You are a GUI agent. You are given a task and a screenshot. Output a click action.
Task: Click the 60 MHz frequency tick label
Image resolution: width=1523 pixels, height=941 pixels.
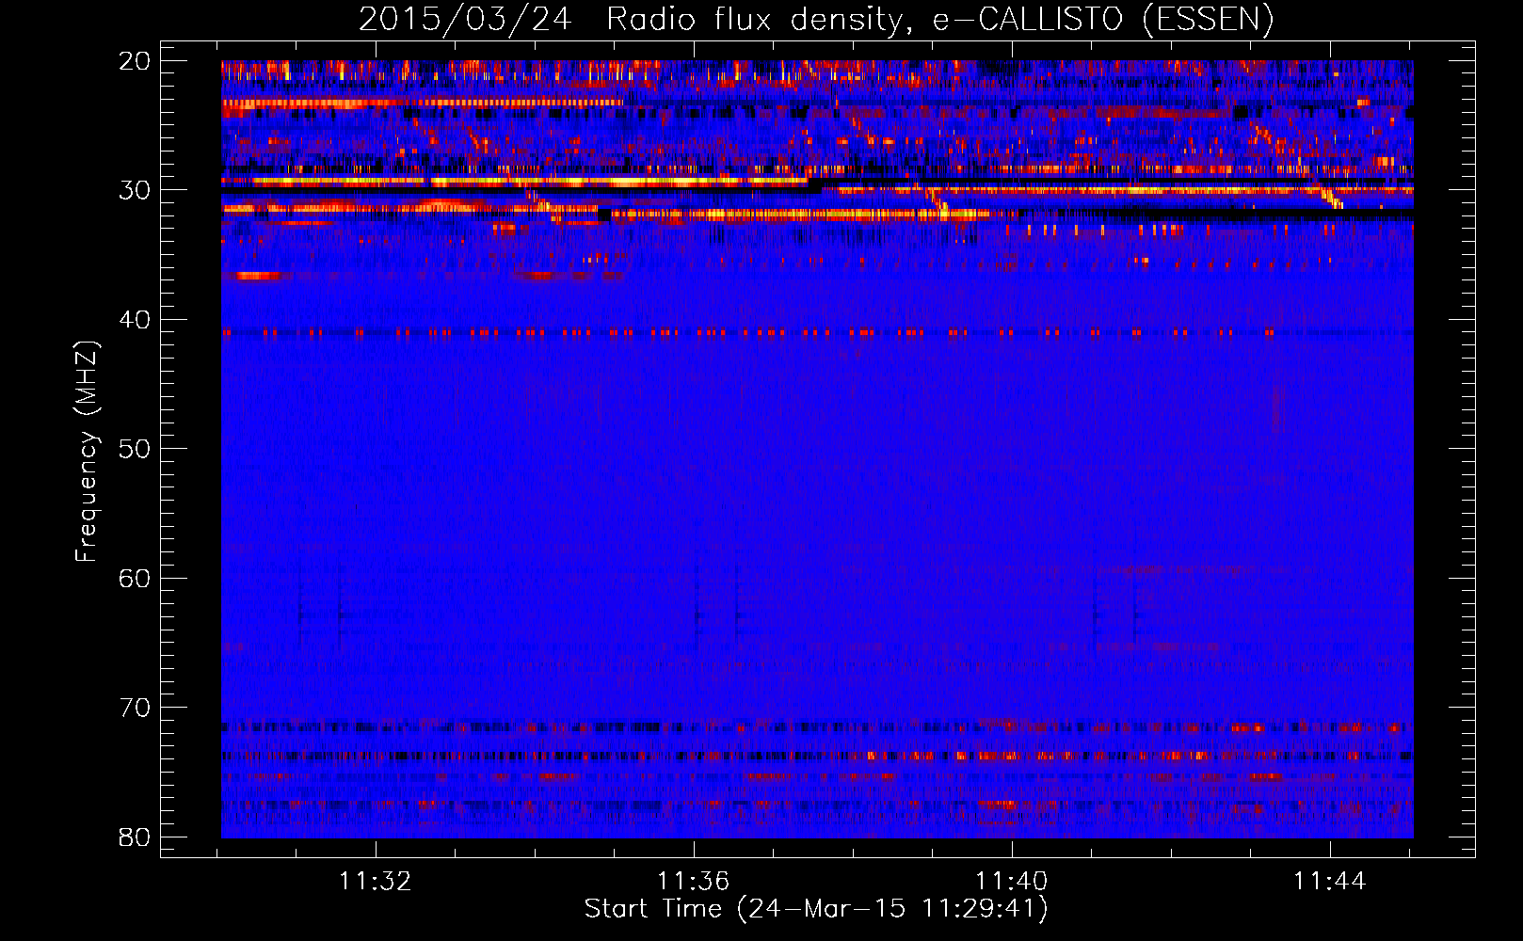click(x=135, y=578)
